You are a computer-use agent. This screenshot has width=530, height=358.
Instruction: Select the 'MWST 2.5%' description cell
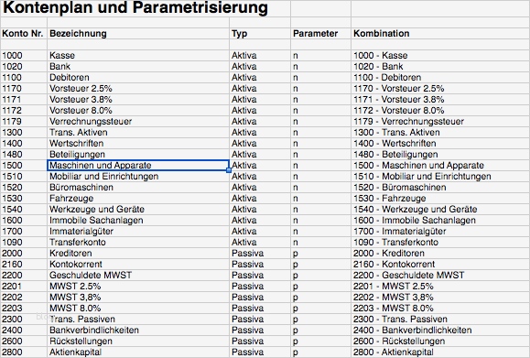[138, 286]
